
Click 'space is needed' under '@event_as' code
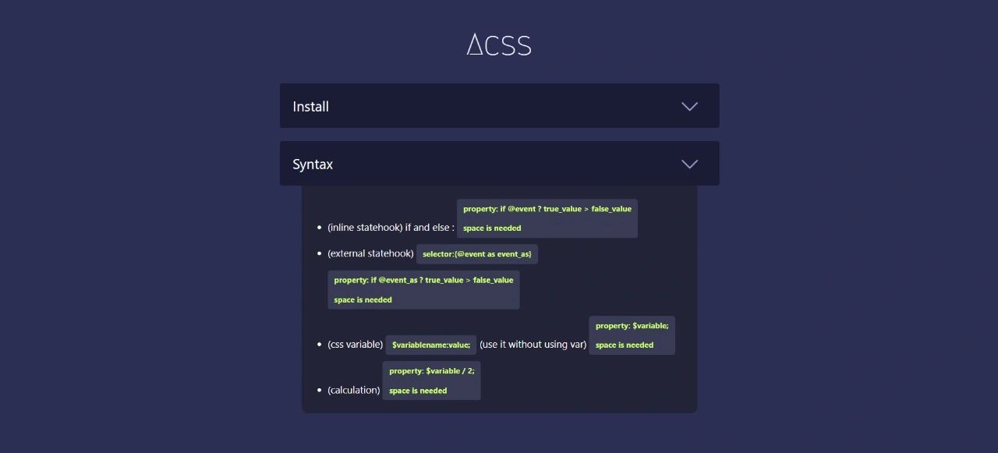pyautogui.click(x=363, y=300)
